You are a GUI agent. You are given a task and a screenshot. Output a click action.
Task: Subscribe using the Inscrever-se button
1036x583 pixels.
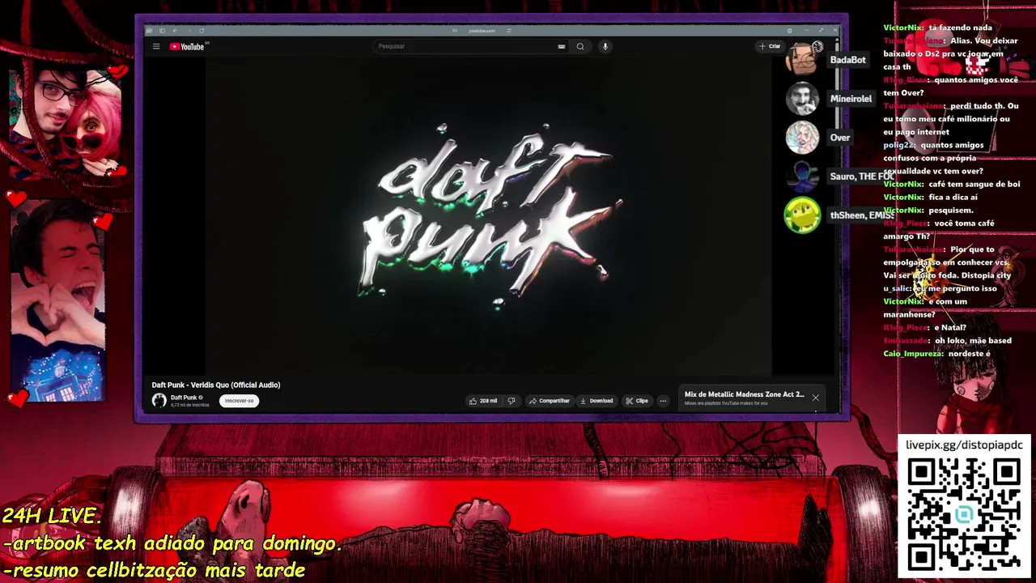click(x=239, y=401)
